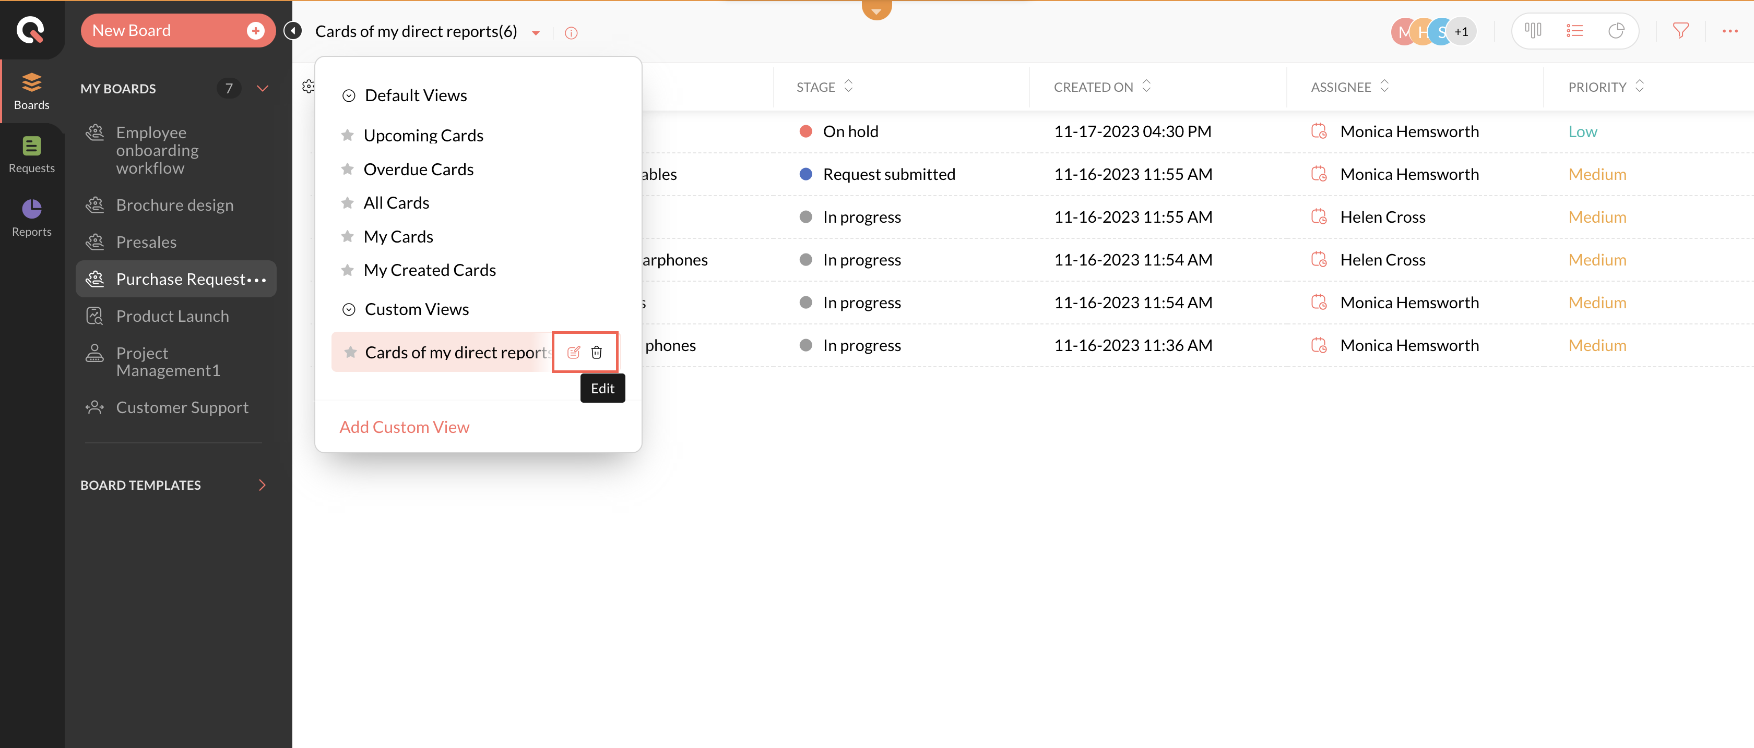This screenshot has width=1754, height=748.
Task: Open Reports in the left sidebar
Action: point(31,217)
